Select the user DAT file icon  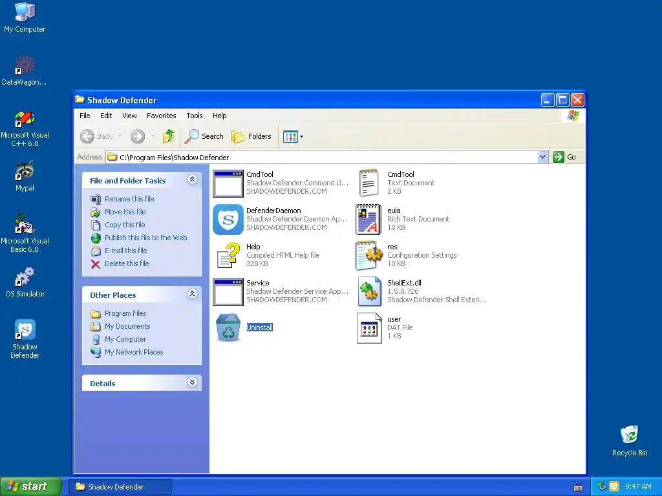(369, 327)
